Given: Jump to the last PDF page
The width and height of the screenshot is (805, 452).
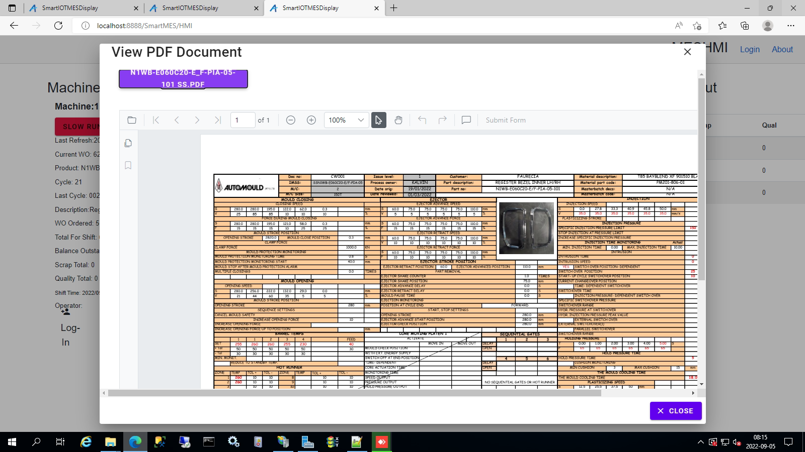Looking at the screenshot, I should pyautogui.click(x=217, y=120).
